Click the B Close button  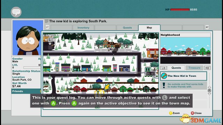[x=196, y=113]
